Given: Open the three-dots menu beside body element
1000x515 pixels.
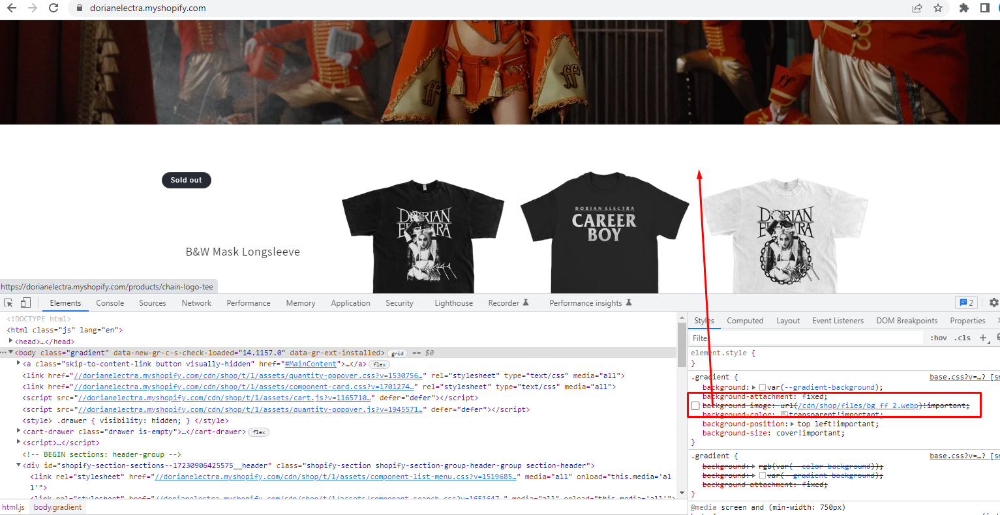Looking at the screenshot, I should 4,353.
